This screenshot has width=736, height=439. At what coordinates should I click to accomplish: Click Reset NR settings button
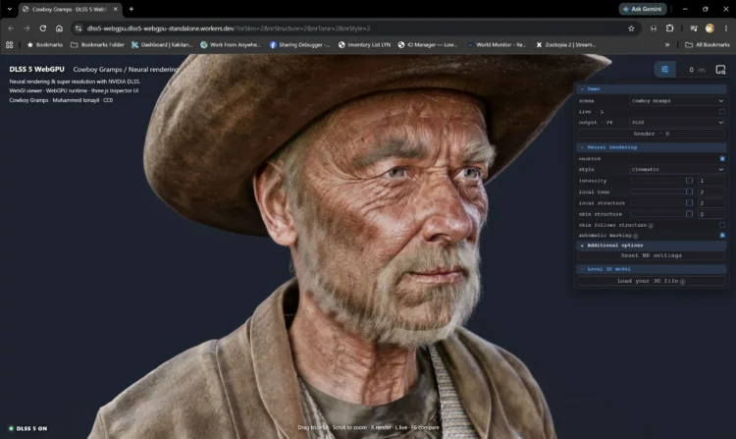(x=652, y=256)
